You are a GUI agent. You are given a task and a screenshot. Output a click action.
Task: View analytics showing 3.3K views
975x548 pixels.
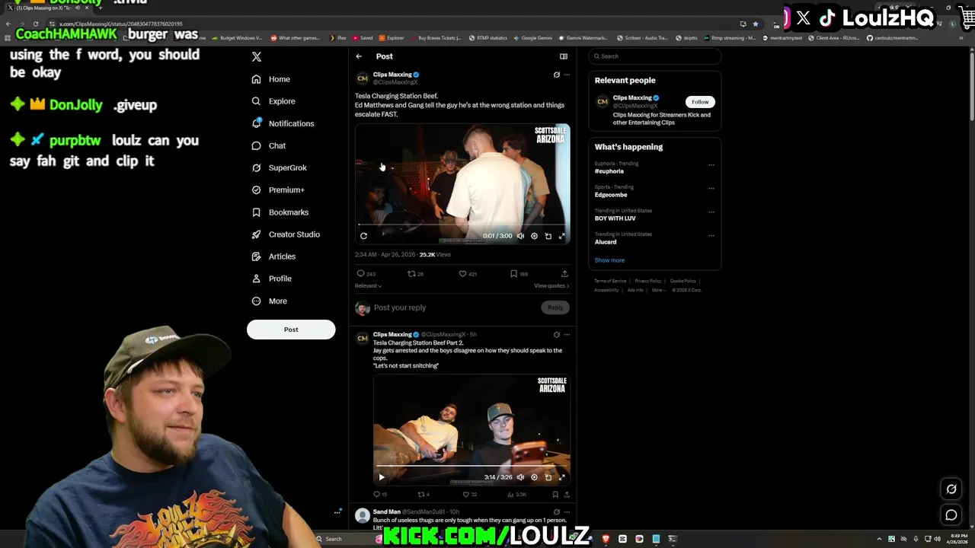coord(516,495)
